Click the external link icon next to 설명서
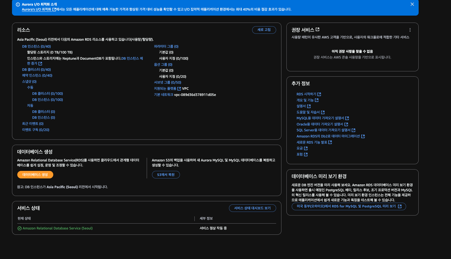This screenshot has height=259, width=451. 309,106
